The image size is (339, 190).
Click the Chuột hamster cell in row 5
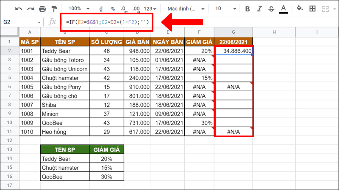(65, 78)
